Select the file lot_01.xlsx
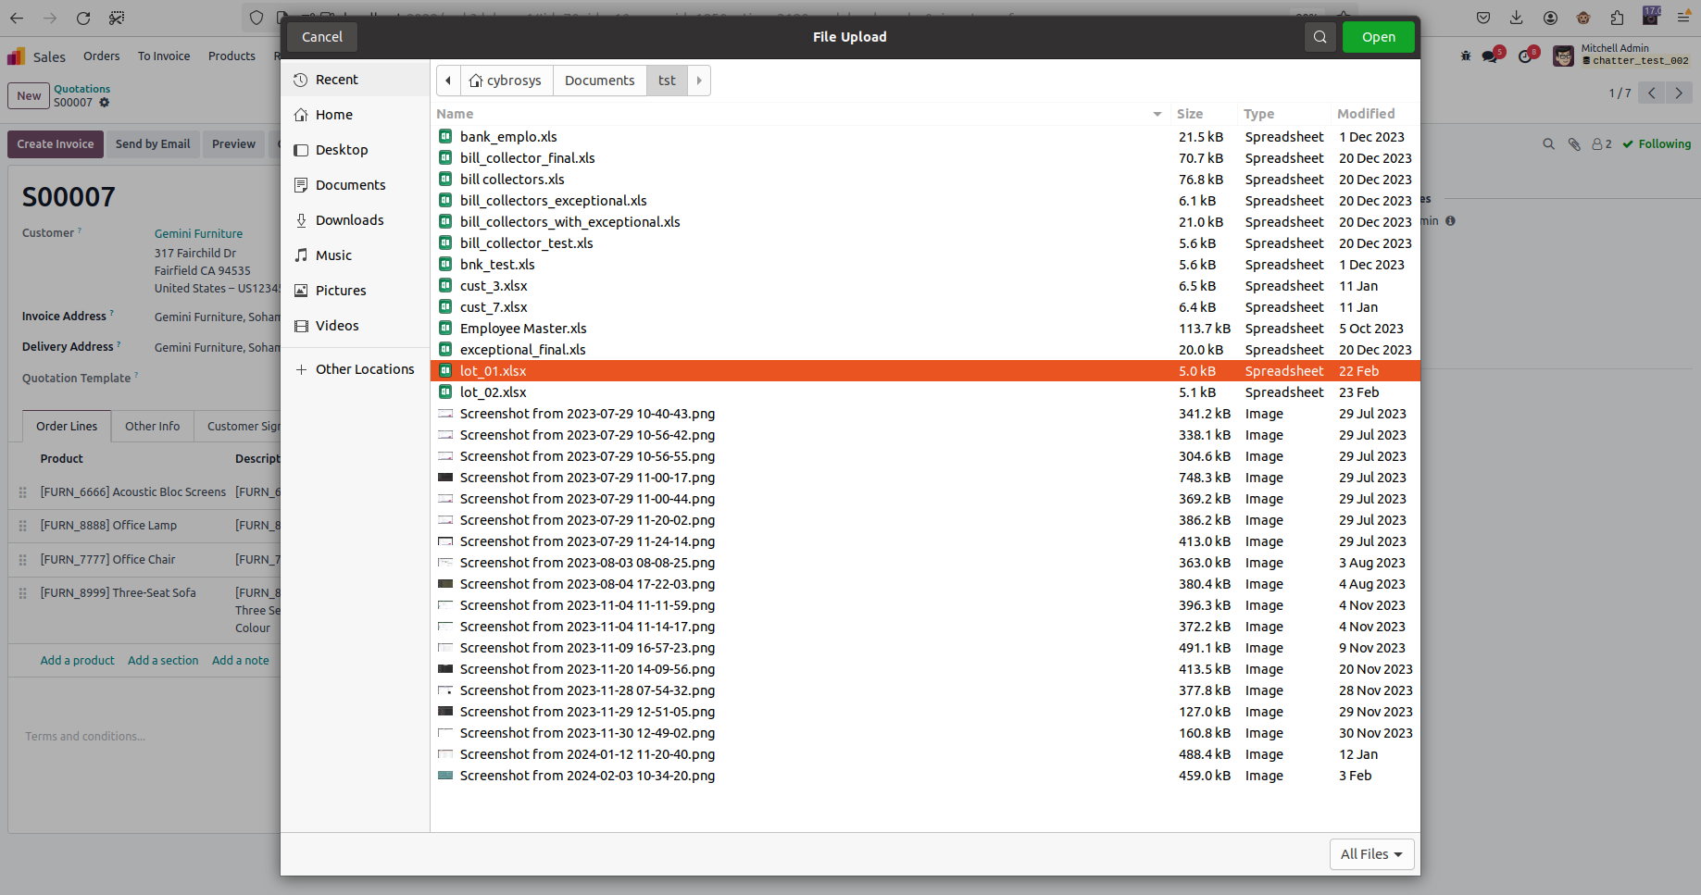This screenshot has height=895, width=1701. click(x=925, y=371)
